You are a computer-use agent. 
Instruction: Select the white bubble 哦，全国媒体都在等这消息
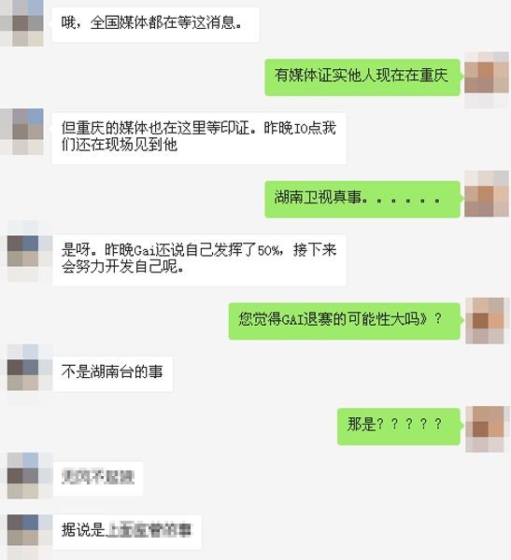(156, 24)
